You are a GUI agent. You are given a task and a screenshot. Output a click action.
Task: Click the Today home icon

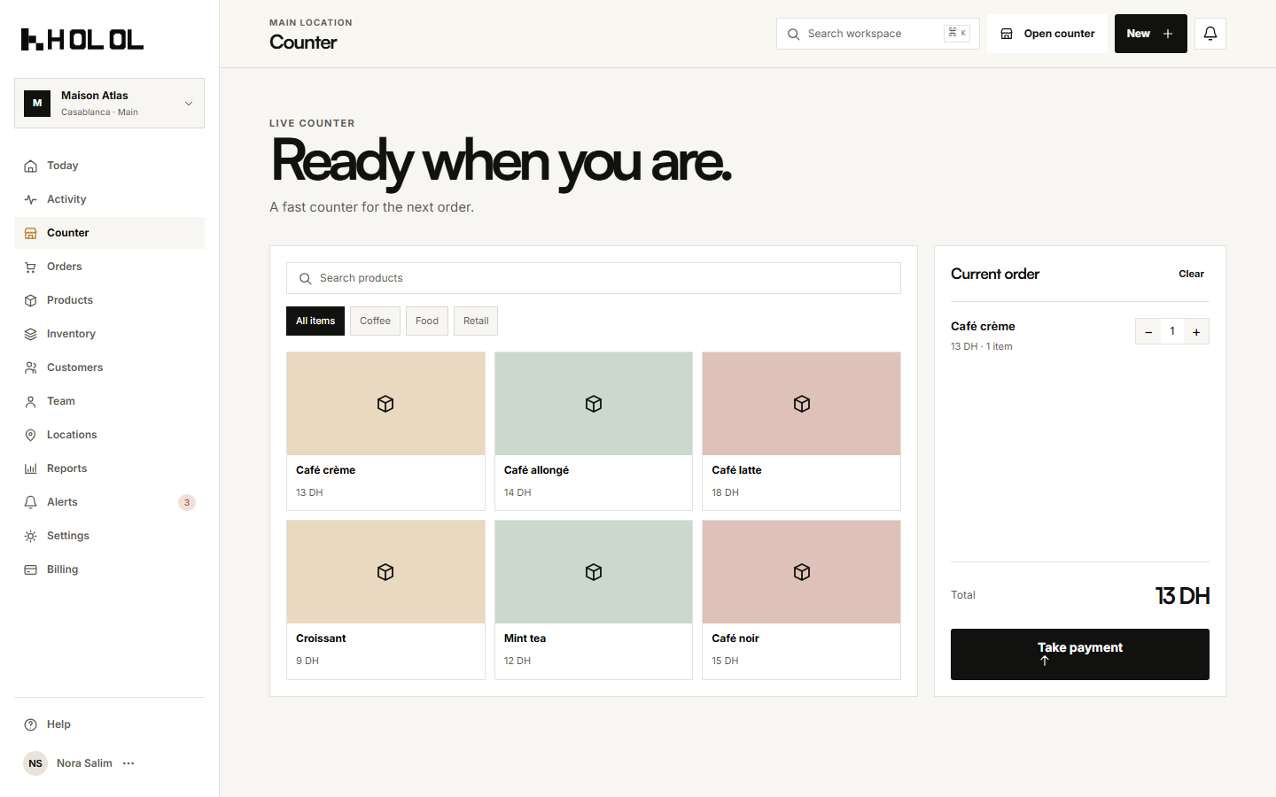click(31, 166)
